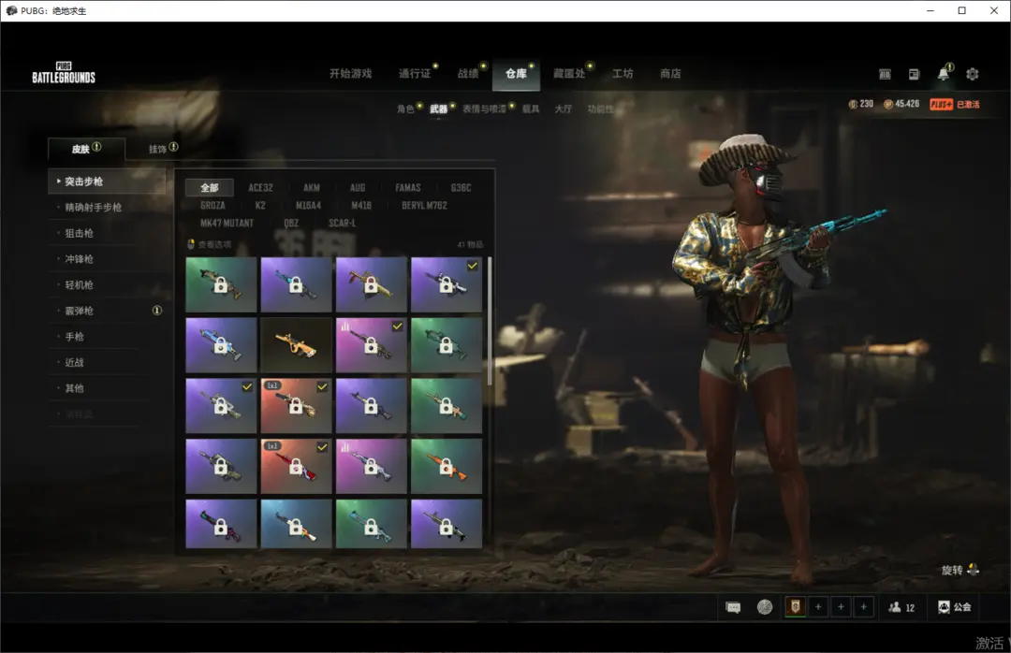1011x653 pixels.
Task: Filter skins by SCAR-L
Action: [343, 223]
